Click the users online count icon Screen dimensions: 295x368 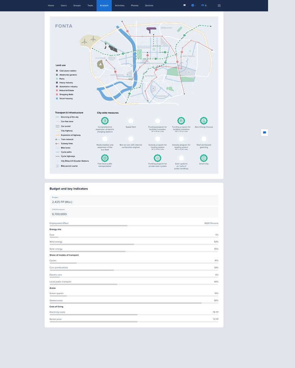(203, 5)
